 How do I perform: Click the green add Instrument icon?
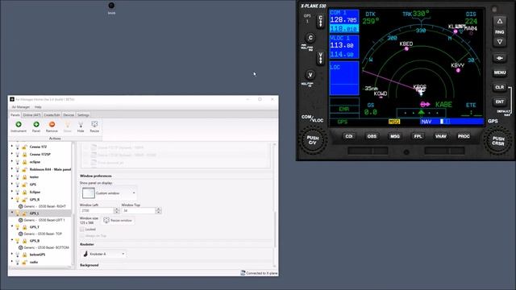click(19, 124)
